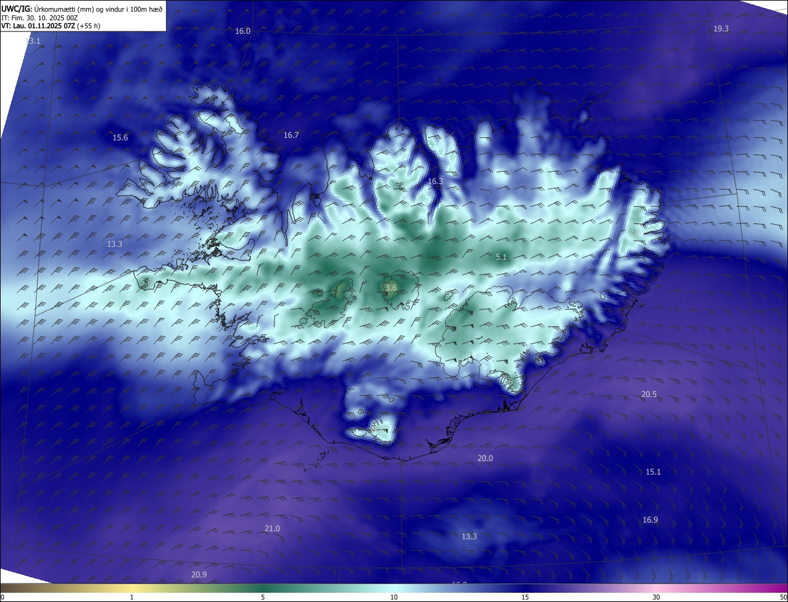Click the 5.8 value label
Viewport: 788px width, 602px height.
(x=147, y=282)
